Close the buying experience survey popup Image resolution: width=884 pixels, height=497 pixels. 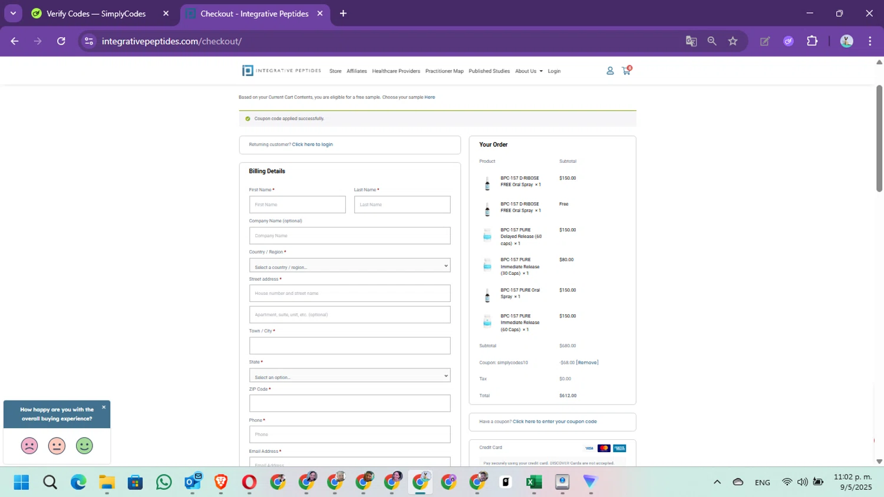pyautogui.click(x=104, y=407)
